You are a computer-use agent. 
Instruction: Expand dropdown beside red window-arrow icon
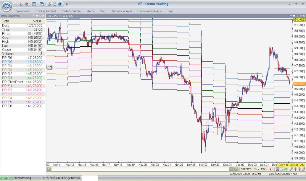(30, 4)
